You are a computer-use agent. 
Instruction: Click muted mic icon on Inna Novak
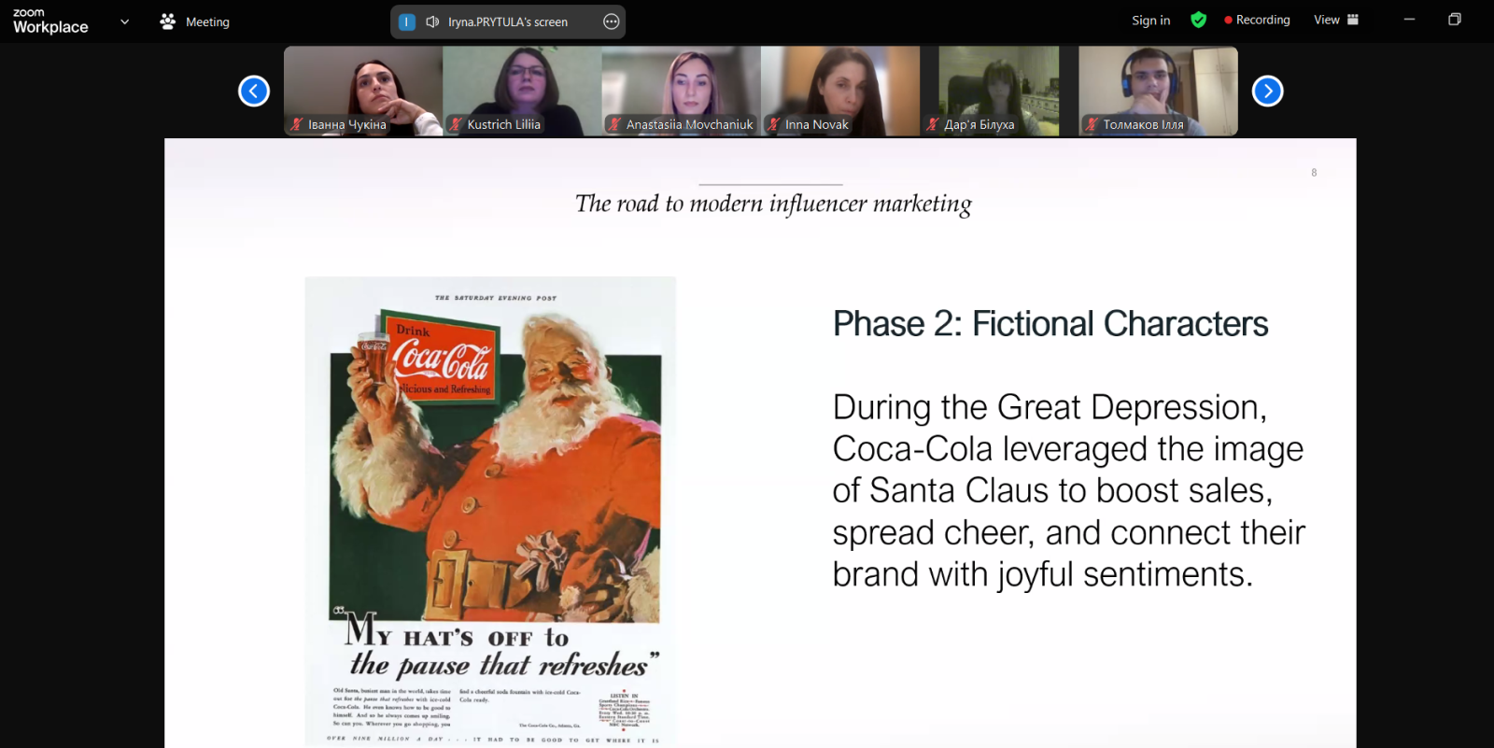(x=773, y=124)
